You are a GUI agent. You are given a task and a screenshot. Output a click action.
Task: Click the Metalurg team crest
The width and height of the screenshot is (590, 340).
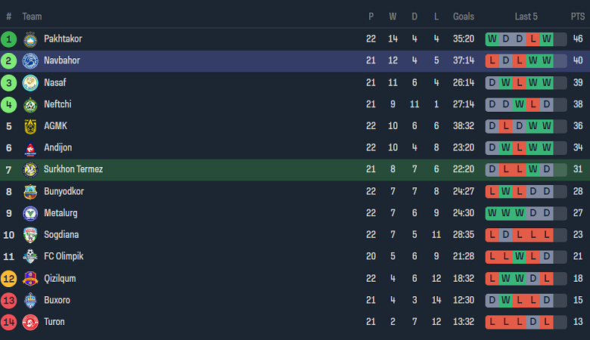pyautogui.click(x=30, y=214)
